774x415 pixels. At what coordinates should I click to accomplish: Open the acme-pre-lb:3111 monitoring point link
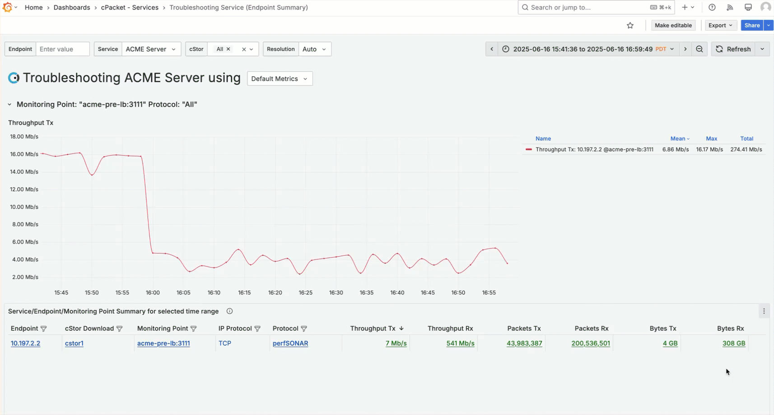coord(163,343)
